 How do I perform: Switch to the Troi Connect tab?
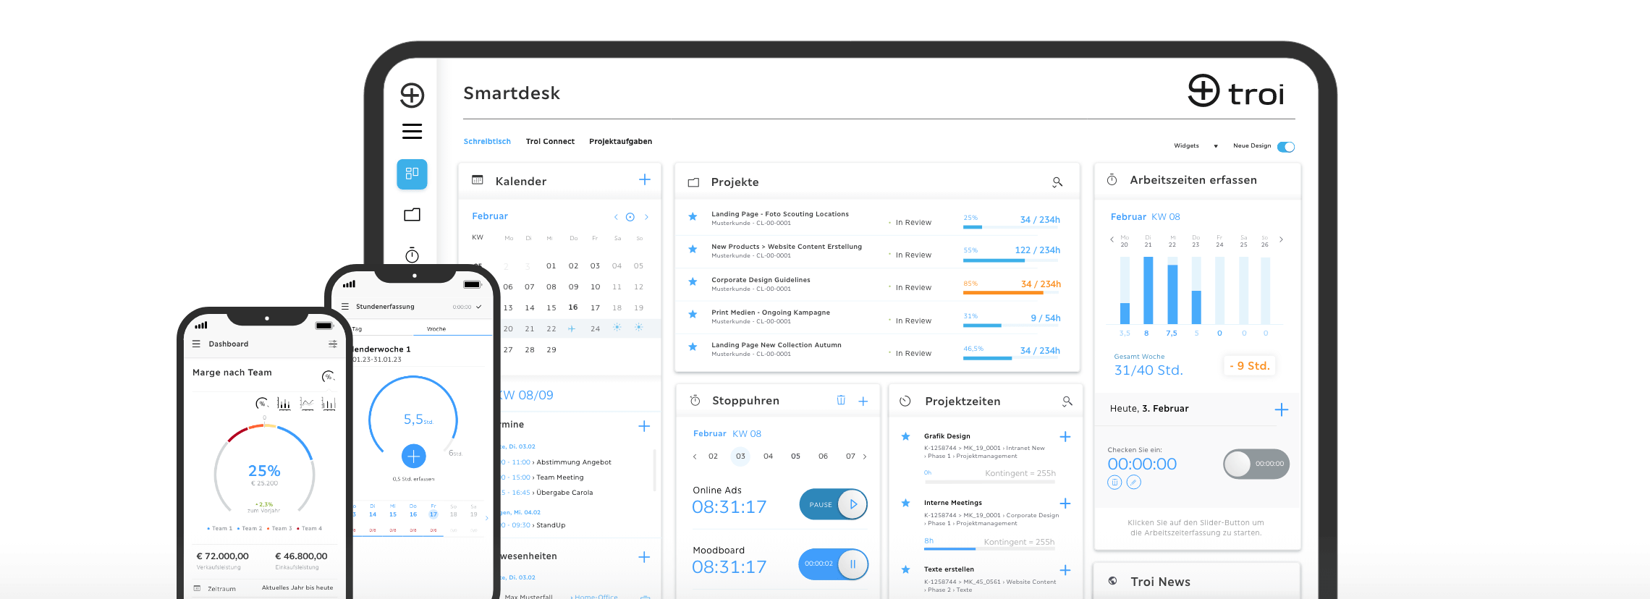pyautogui.click(x=550, y=142)
